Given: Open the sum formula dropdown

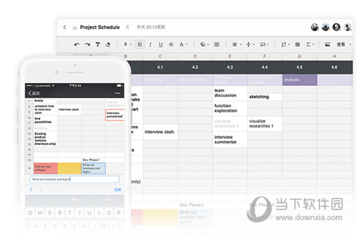Looking at the screenshot, I should [310, 44].
